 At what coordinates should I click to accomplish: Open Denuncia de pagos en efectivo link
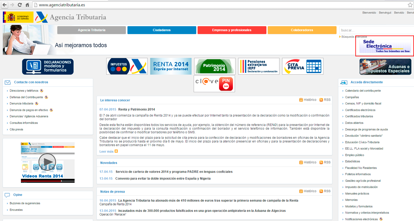(x=29, y=110)
